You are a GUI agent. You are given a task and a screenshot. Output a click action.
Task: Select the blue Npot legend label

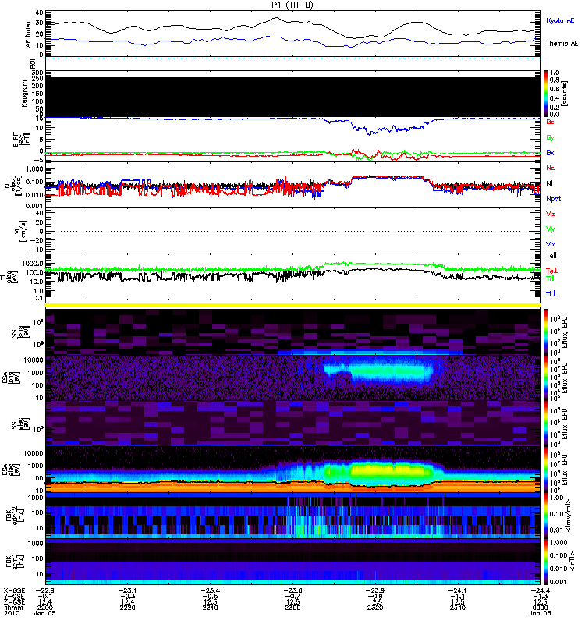click(554, 199)
